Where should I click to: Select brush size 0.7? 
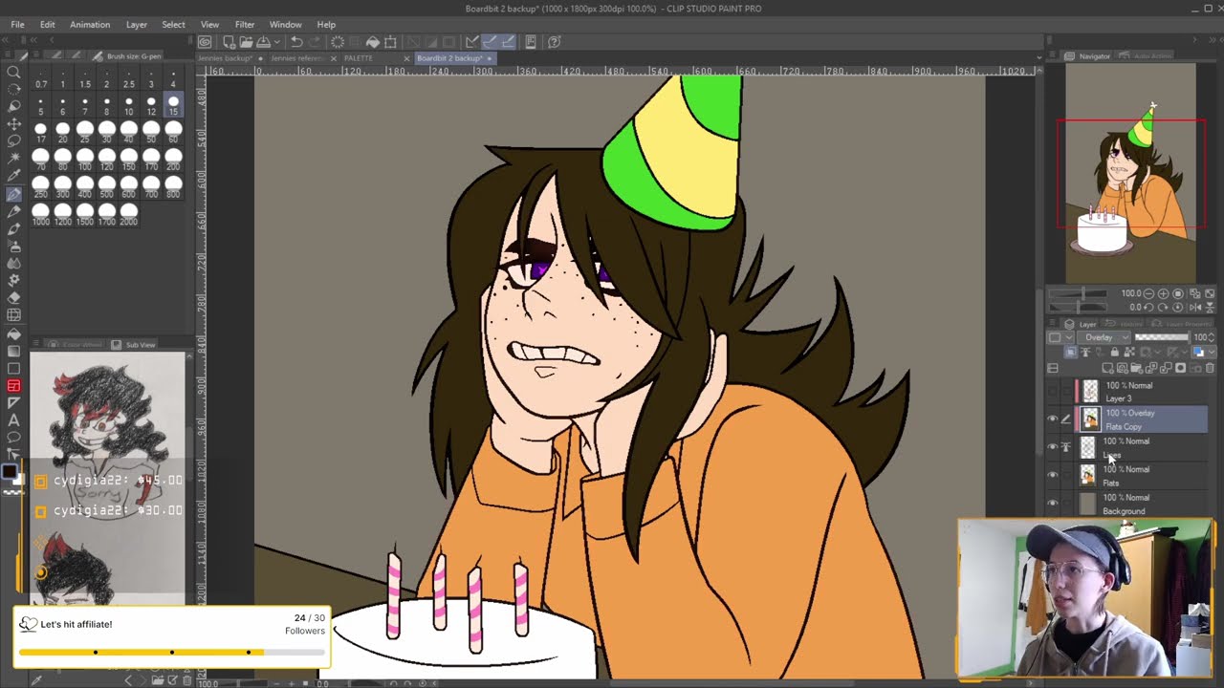tap(40, 77)
